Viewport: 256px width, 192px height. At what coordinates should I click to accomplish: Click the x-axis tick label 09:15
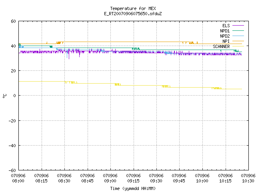click(133, 181)
